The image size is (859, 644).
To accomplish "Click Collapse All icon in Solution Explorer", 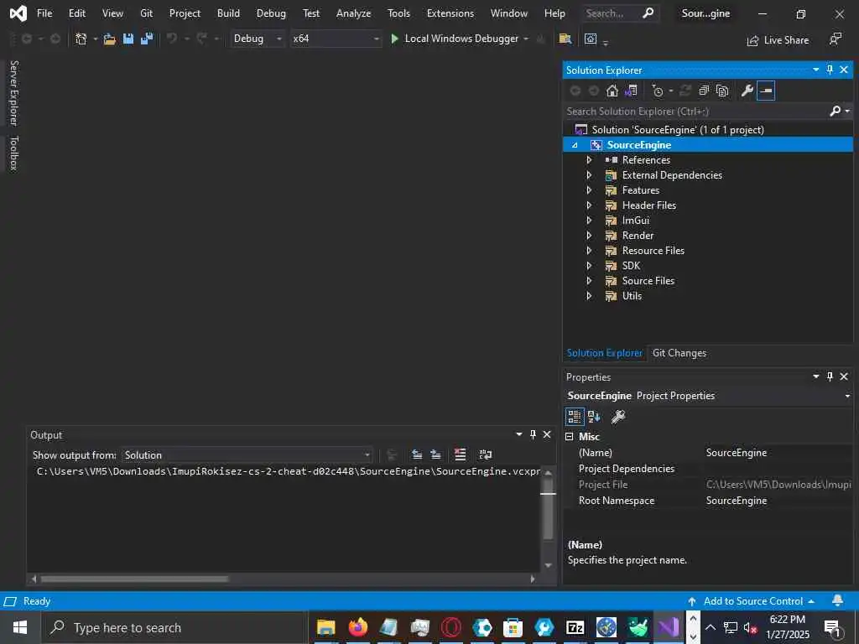I will pos(704,91).
